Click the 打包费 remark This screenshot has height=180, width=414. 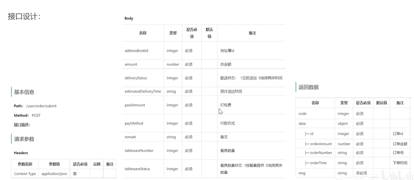pos(226,105)
